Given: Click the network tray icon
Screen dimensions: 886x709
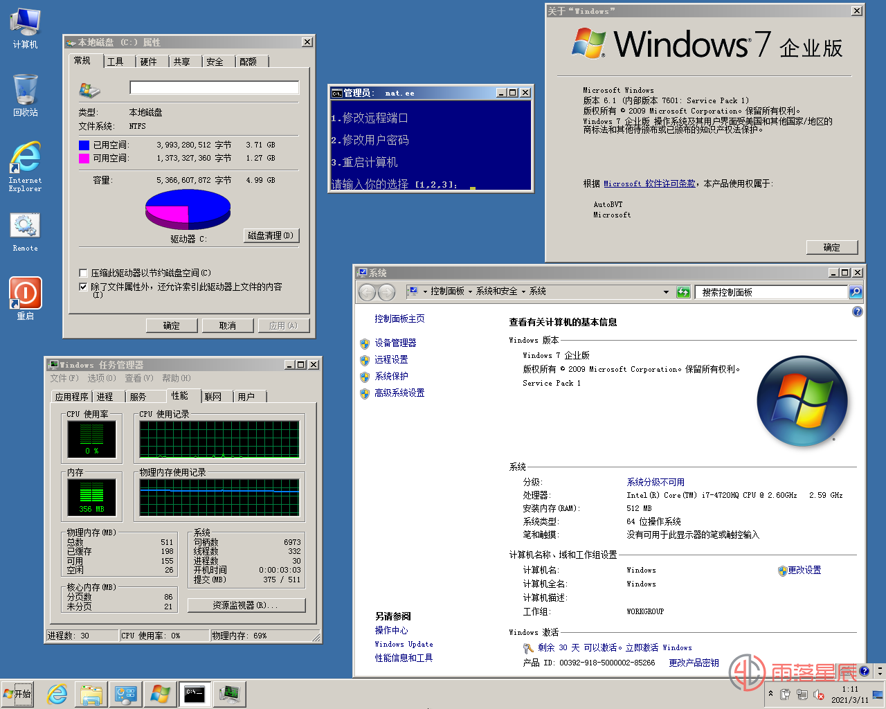Looking at the screenshot, I should tap(802, 694).
